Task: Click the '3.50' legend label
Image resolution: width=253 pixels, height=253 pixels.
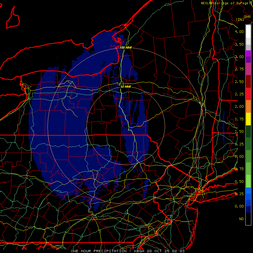Action: (x=239, y=44)
